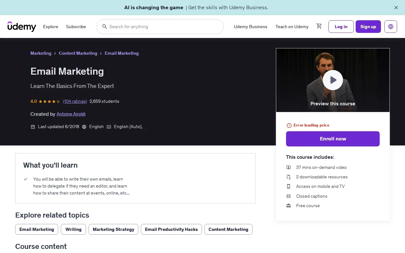Select the Email Marketing topic chip

(37, 229)
